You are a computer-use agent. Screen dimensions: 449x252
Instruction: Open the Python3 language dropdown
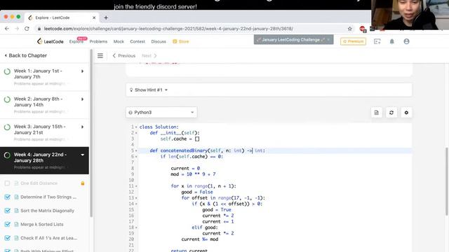[x=161, y=112]
